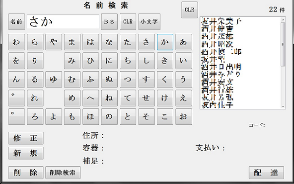294x184 pixels.
Task: Tap the highlighted か kana key
Action: coord(165,42)
